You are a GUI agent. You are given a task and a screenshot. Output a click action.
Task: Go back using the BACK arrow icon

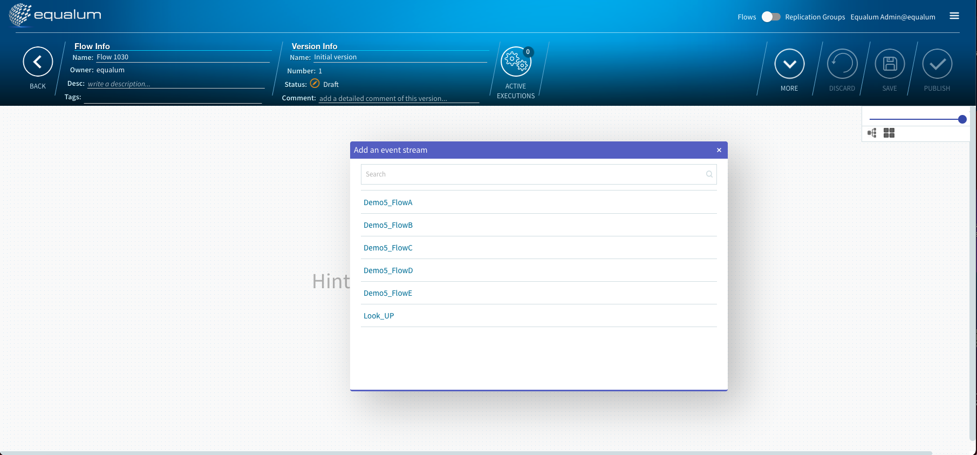38,62
